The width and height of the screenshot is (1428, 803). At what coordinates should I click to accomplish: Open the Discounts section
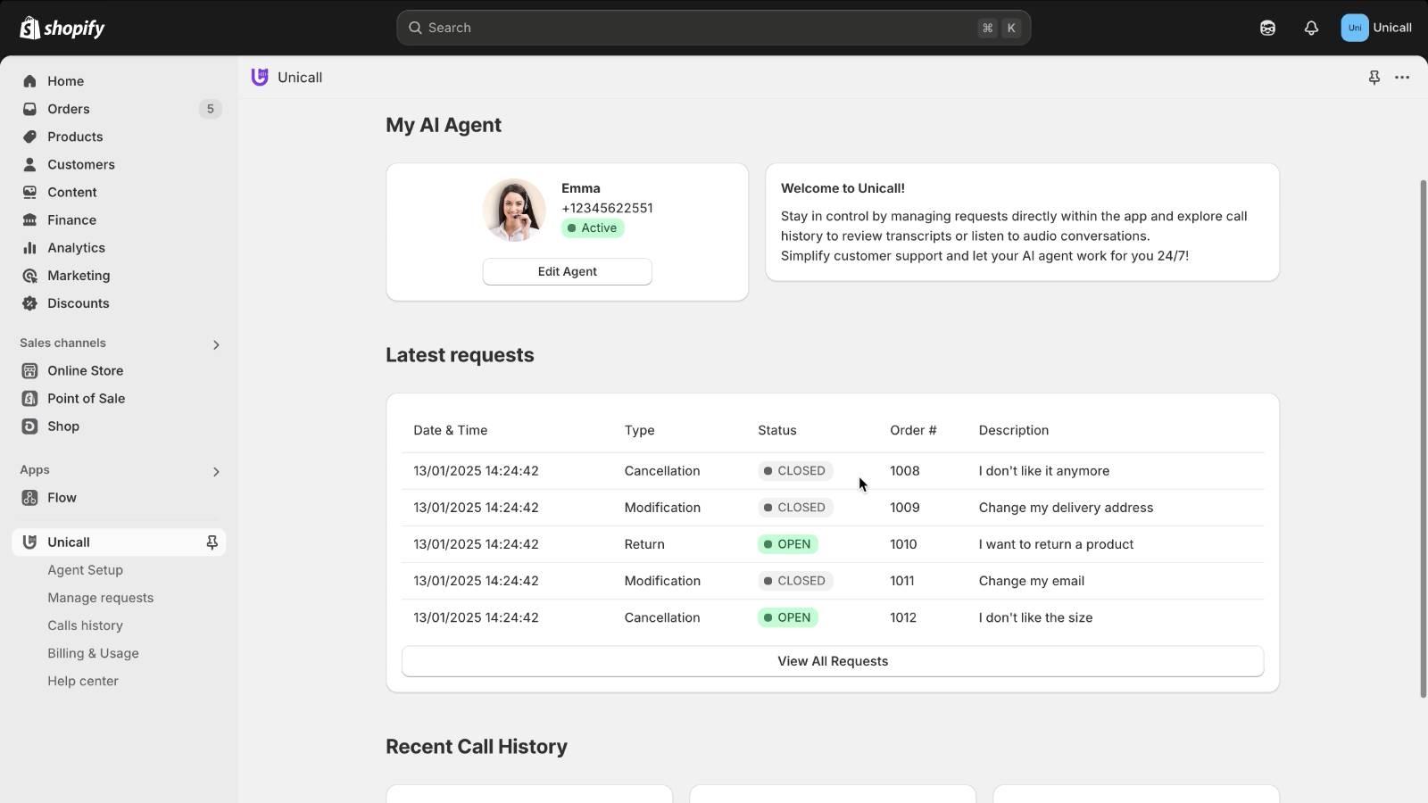coord(78,303)
